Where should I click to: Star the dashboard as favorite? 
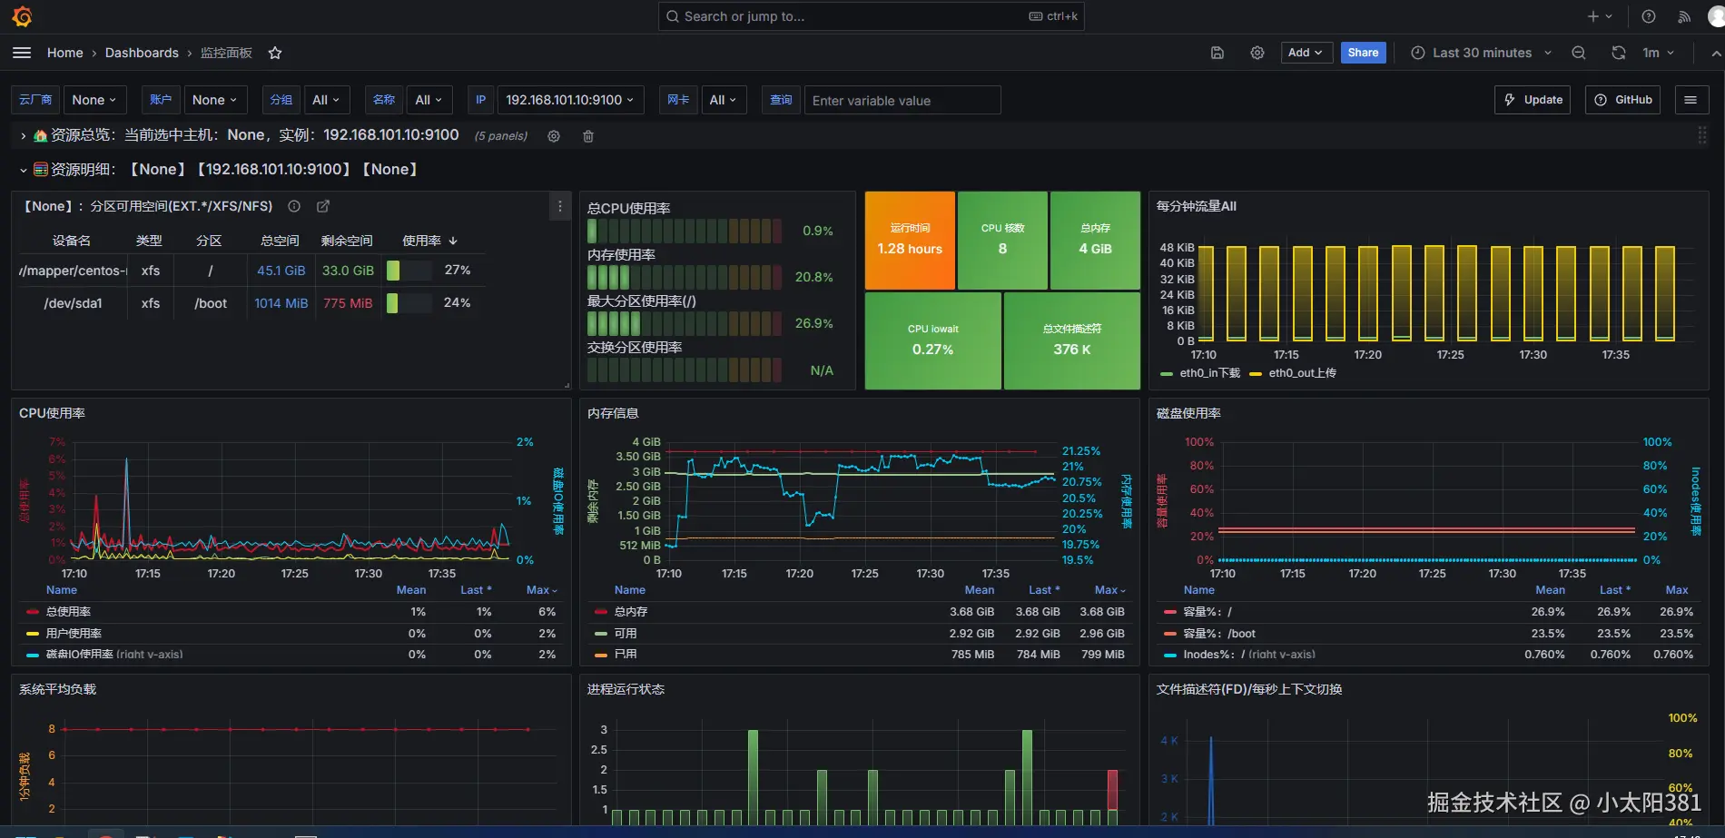pos(275,53)
